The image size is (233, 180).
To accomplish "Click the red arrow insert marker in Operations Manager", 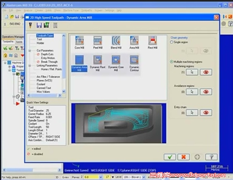I will tap(18, 103).
